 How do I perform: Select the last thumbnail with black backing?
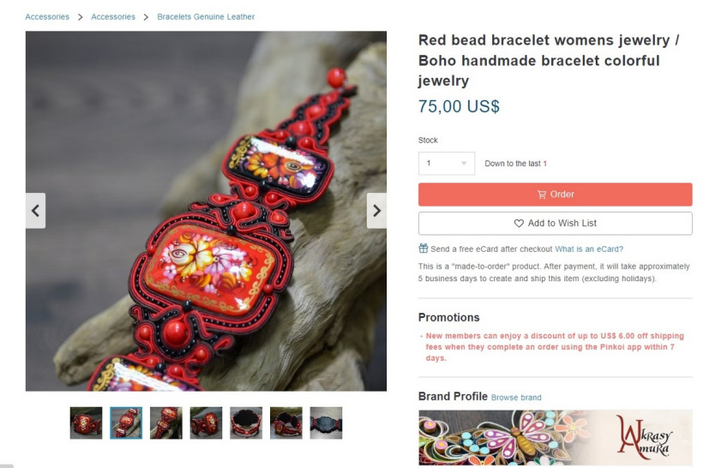[x=326, y=423]
